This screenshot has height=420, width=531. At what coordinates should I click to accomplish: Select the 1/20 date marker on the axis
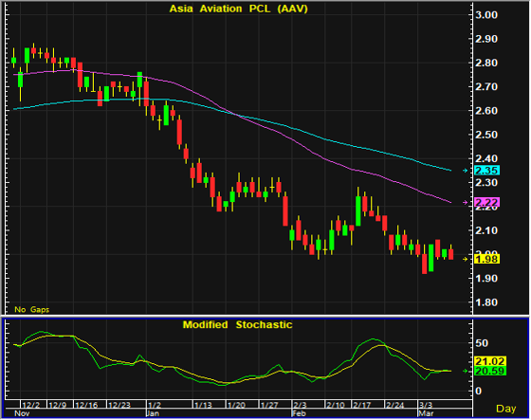pyautogui.click(x=236, y=405)
